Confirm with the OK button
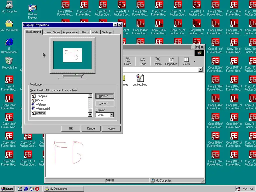 (x=71, y=128)
